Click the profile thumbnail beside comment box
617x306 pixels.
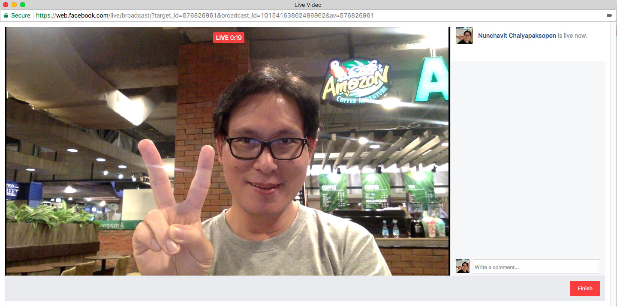tap(463, 266)
